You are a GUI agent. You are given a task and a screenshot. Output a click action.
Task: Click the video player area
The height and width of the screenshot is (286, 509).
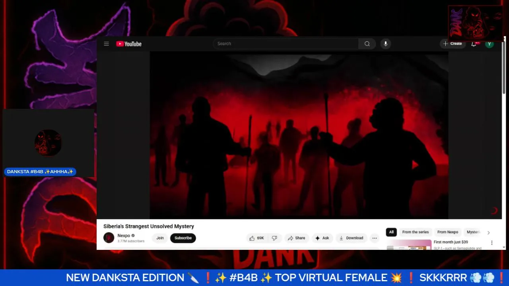coord(299,135)
